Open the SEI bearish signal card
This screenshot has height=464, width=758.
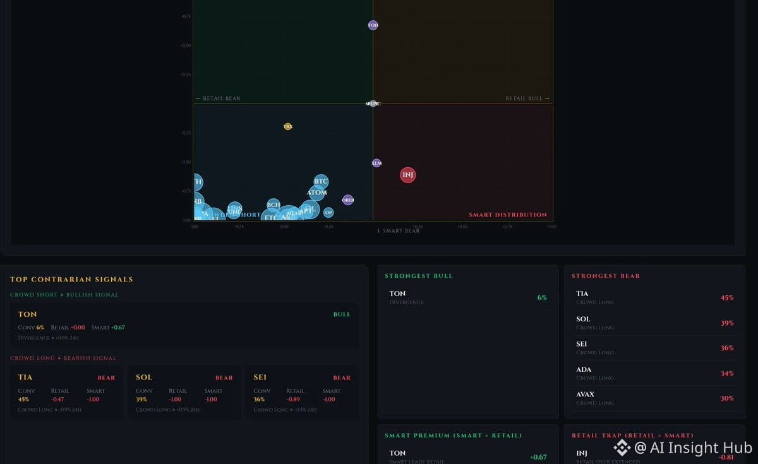point(301,393)
